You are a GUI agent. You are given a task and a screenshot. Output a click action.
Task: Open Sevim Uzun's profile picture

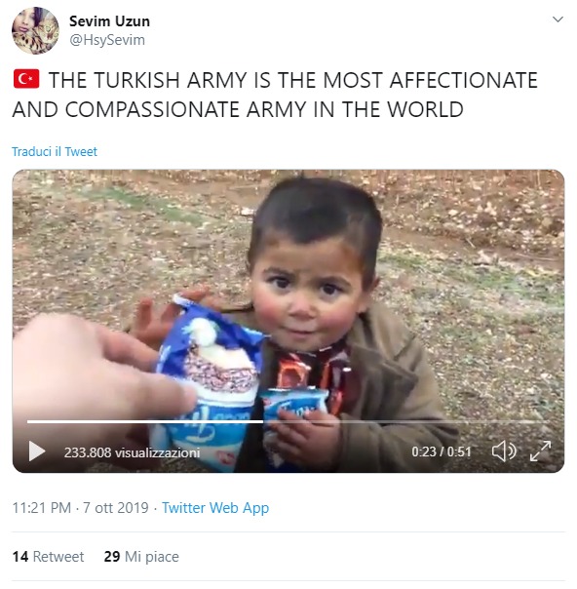(35, 30)
